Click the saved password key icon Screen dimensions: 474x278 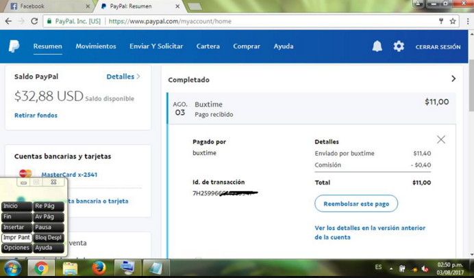coord(441,21)
